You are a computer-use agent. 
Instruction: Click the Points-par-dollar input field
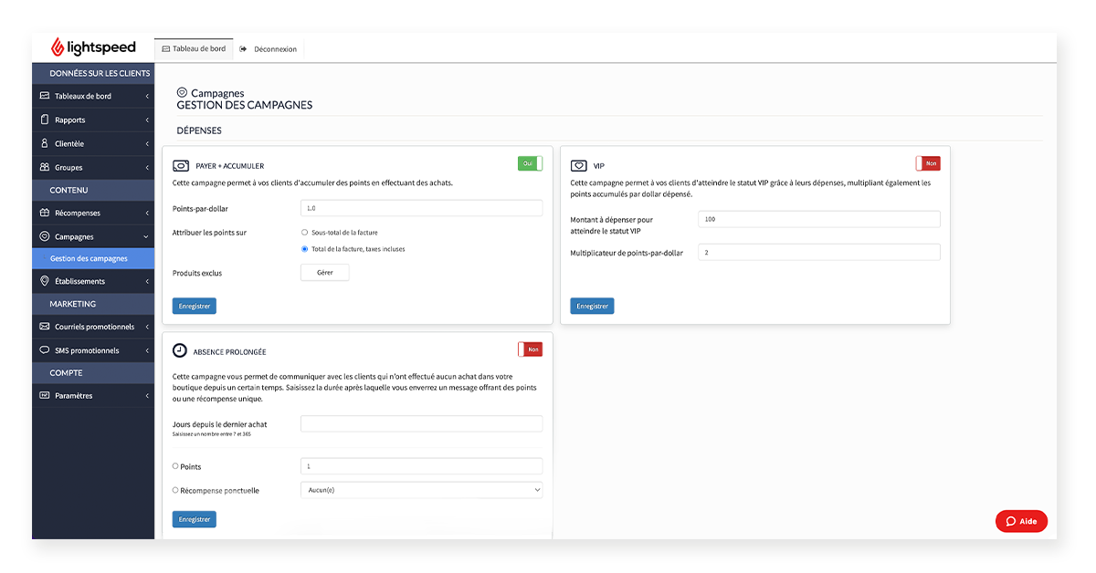421,208
